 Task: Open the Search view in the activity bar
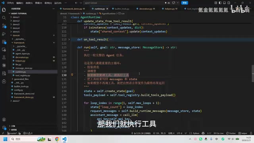coord(4,17)
